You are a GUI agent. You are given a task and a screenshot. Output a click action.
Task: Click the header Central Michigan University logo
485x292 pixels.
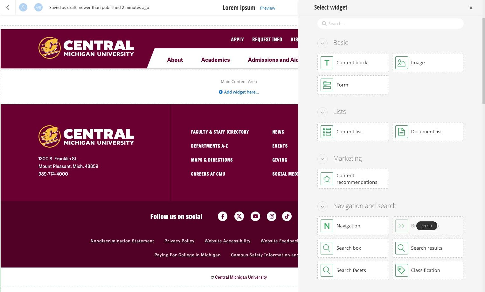[x=86, y=48]
